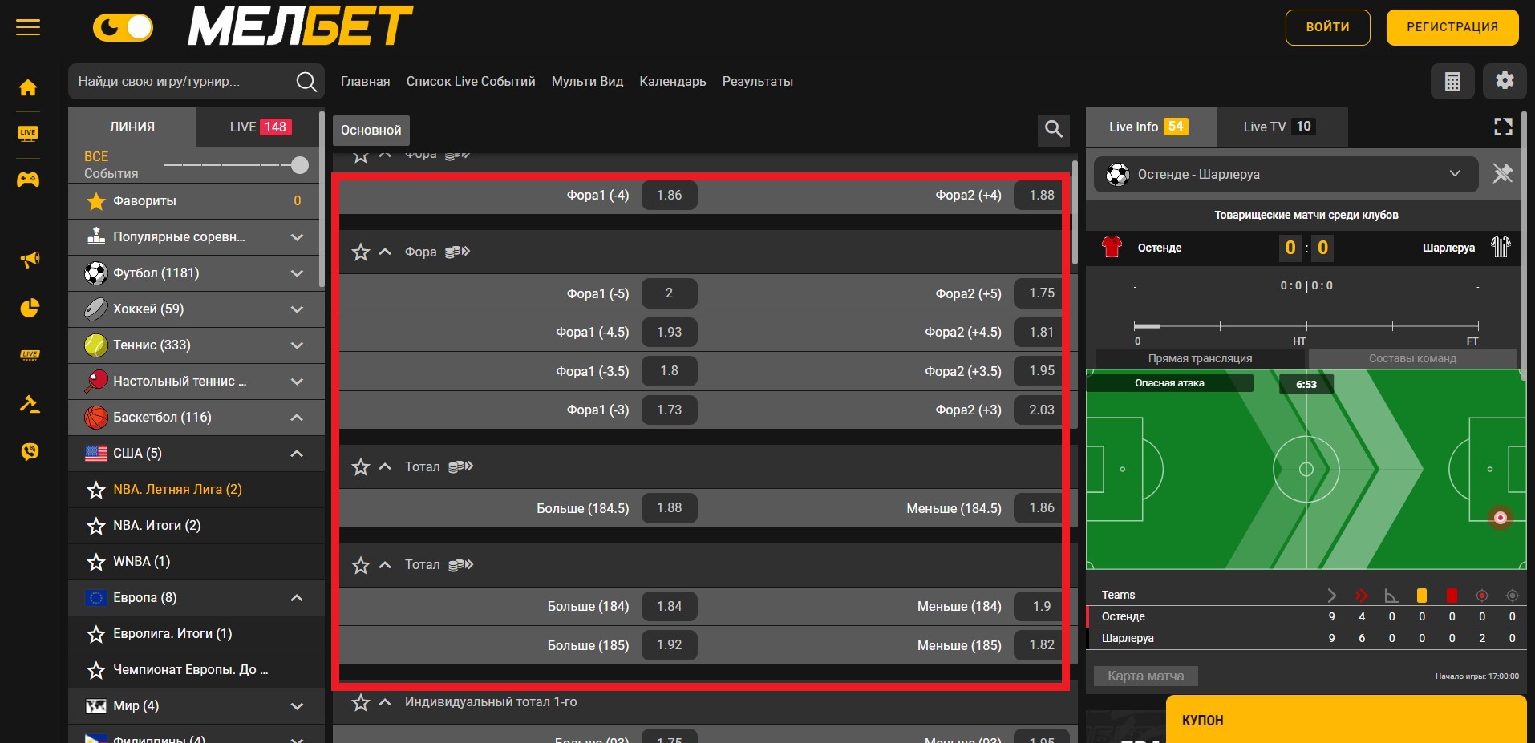Click the pin icon beside match selector
The width and height of the screenshot is (1535, 743).
[1502, 173]
